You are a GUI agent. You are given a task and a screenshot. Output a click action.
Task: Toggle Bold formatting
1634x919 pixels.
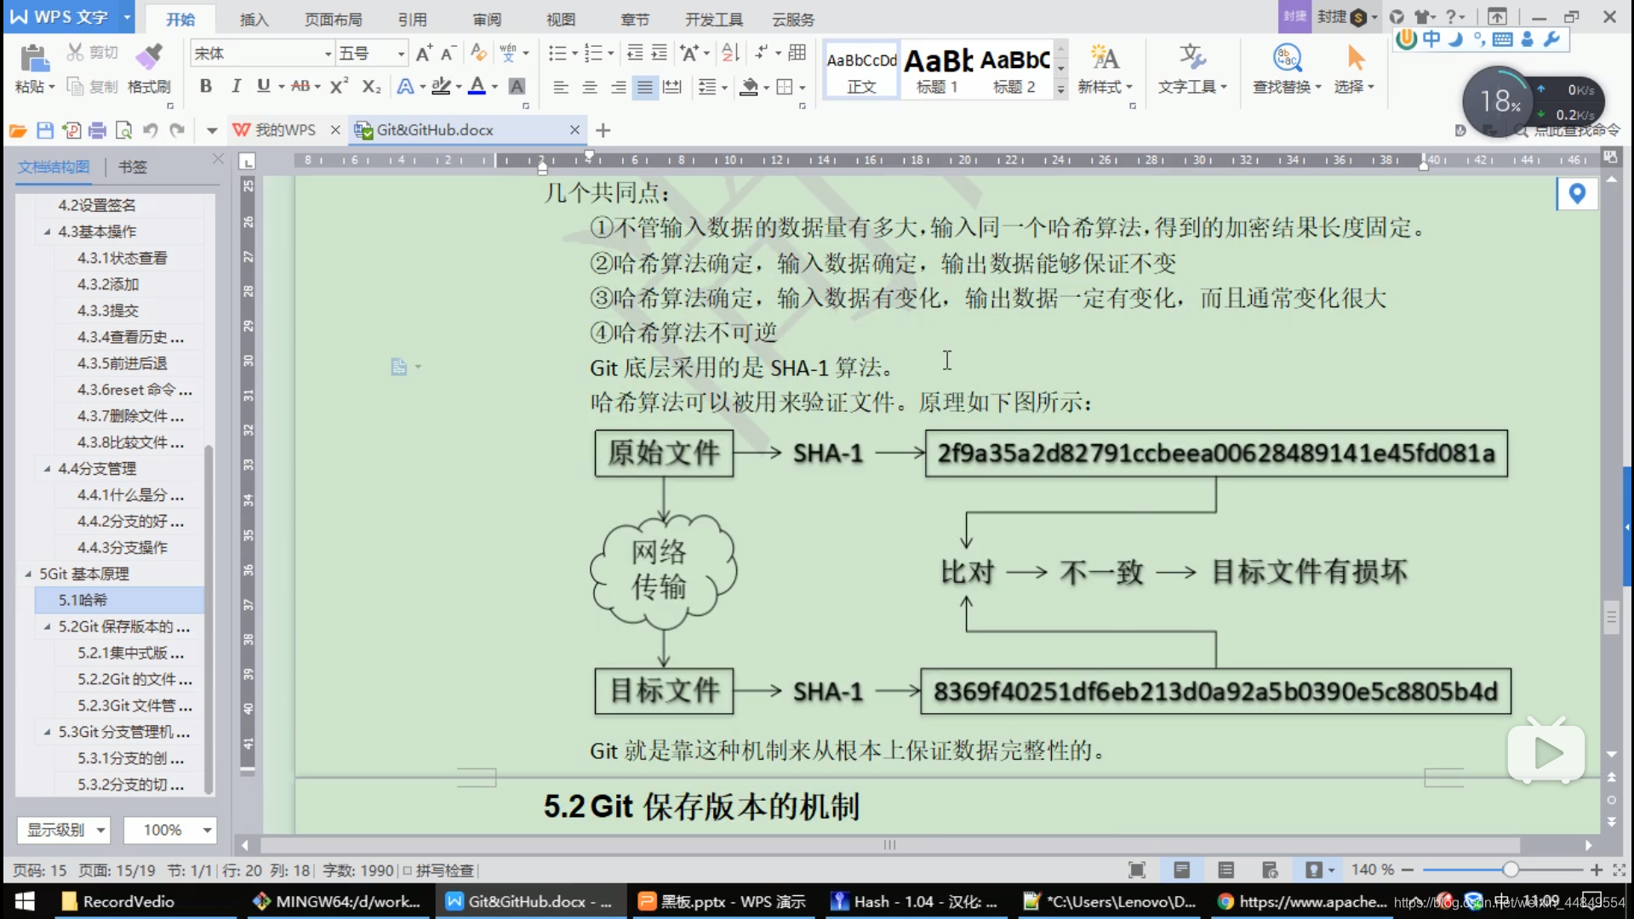pyautogui.click(x=206, y=86)
